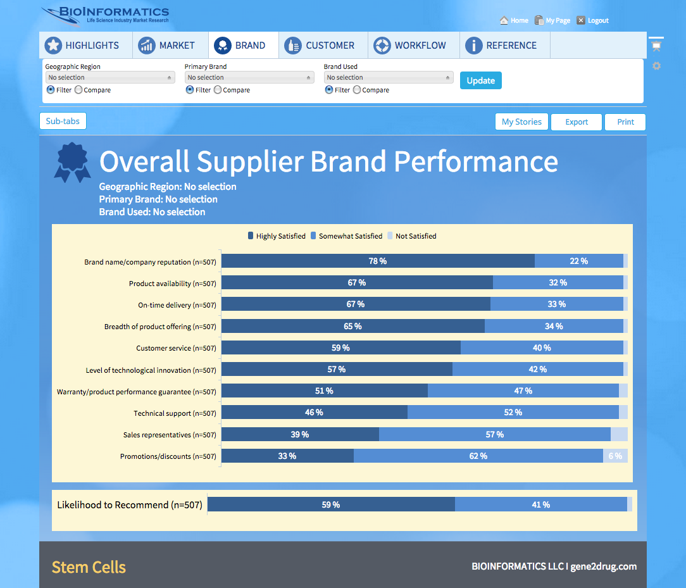The width and height of the screenshot is (686, 588).
Task: Click the Workflow lifebuoy icon
Action: click(x=382, y=46)
